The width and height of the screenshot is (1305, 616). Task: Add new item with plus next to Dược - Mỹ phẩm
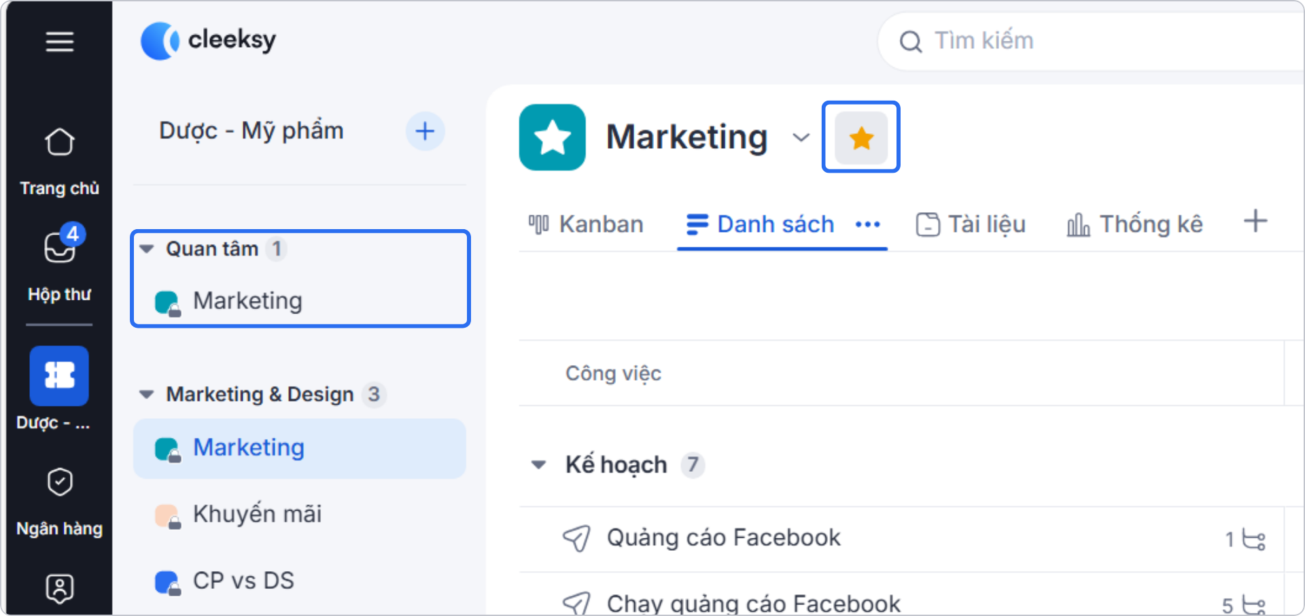(x=425, y=131)
